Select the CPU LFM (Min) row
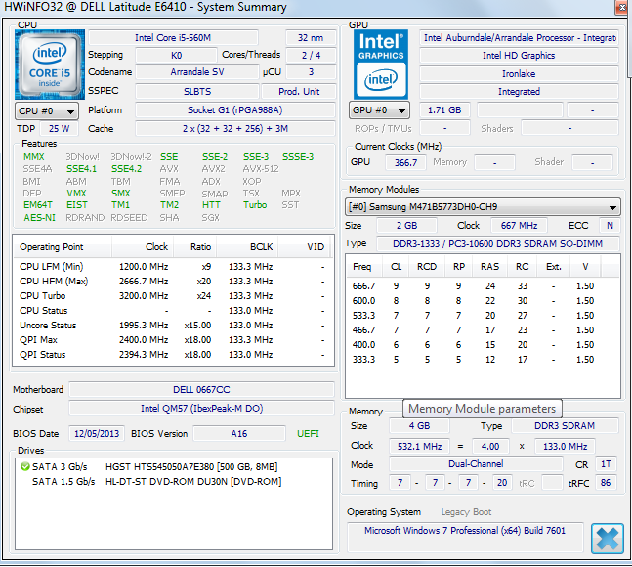Screen dimensions: 632x567 [173, 267]
